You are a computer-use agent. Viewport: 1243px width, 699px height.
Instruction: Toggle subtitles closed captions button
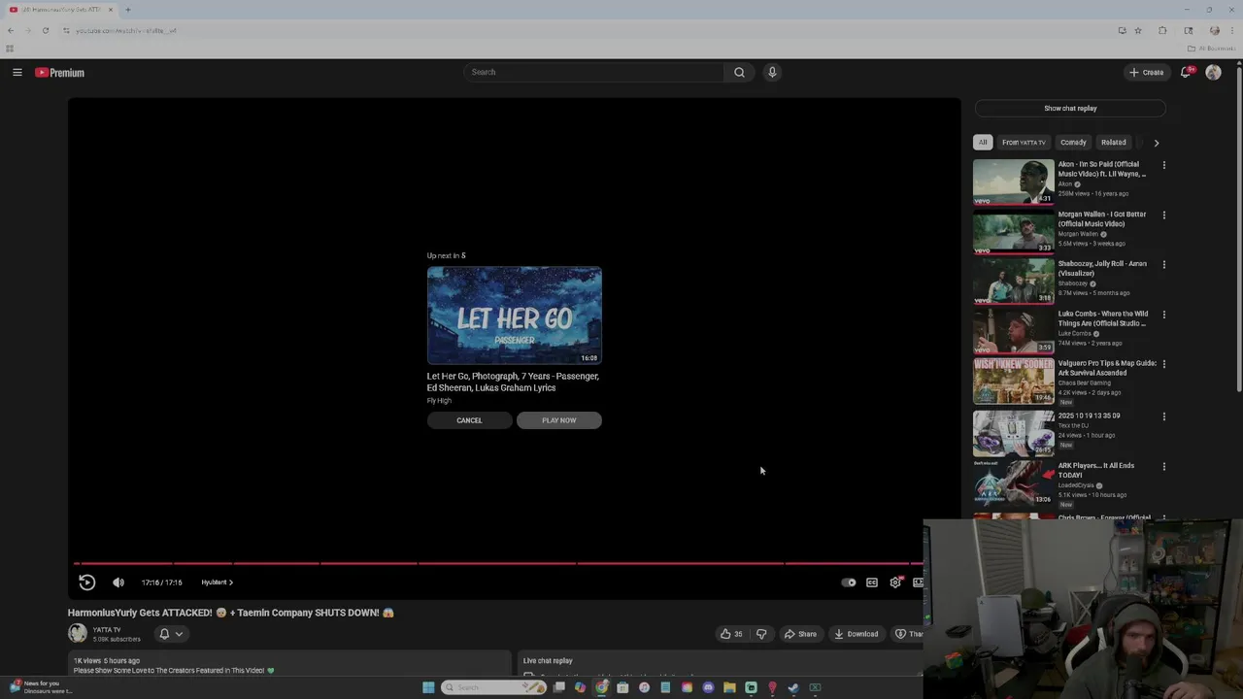point(872,582)
